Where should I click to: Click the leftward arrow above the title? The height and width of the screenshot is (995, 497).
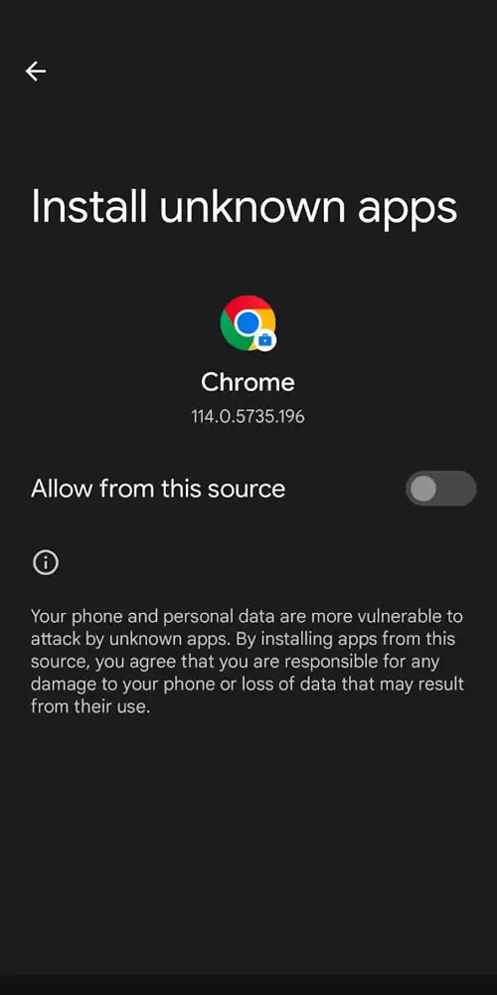tap(36, 71)
